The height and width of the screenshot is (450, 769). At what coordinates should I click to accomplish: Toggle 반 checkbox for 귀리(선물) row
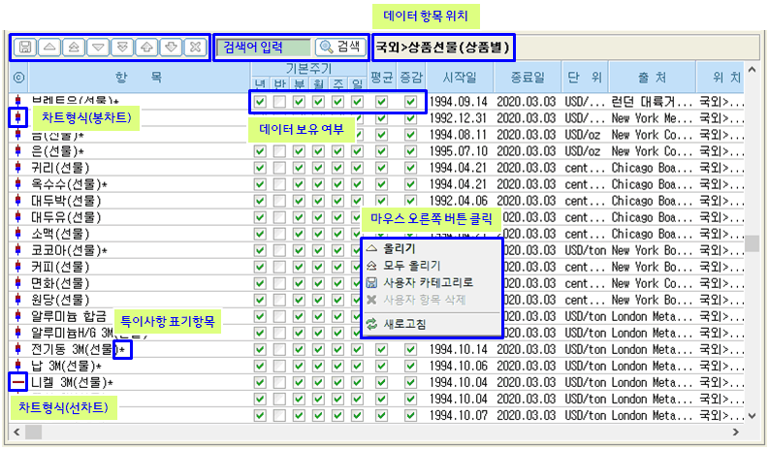pos(279,168)
